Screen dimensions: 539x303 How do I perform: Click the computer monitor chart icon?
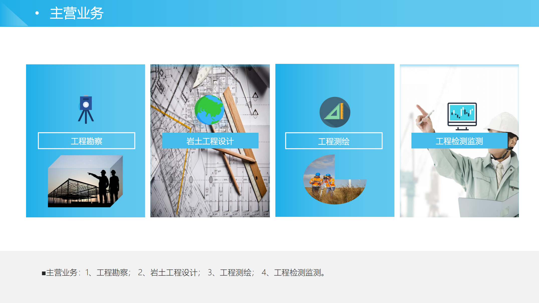[462, 116]
